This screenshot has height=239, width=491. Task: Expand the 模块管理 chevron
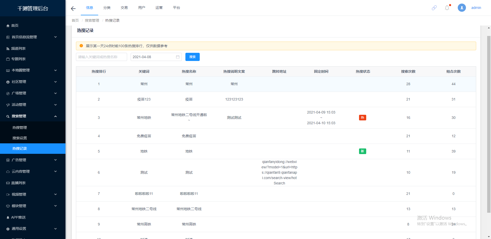click(55, 206)
